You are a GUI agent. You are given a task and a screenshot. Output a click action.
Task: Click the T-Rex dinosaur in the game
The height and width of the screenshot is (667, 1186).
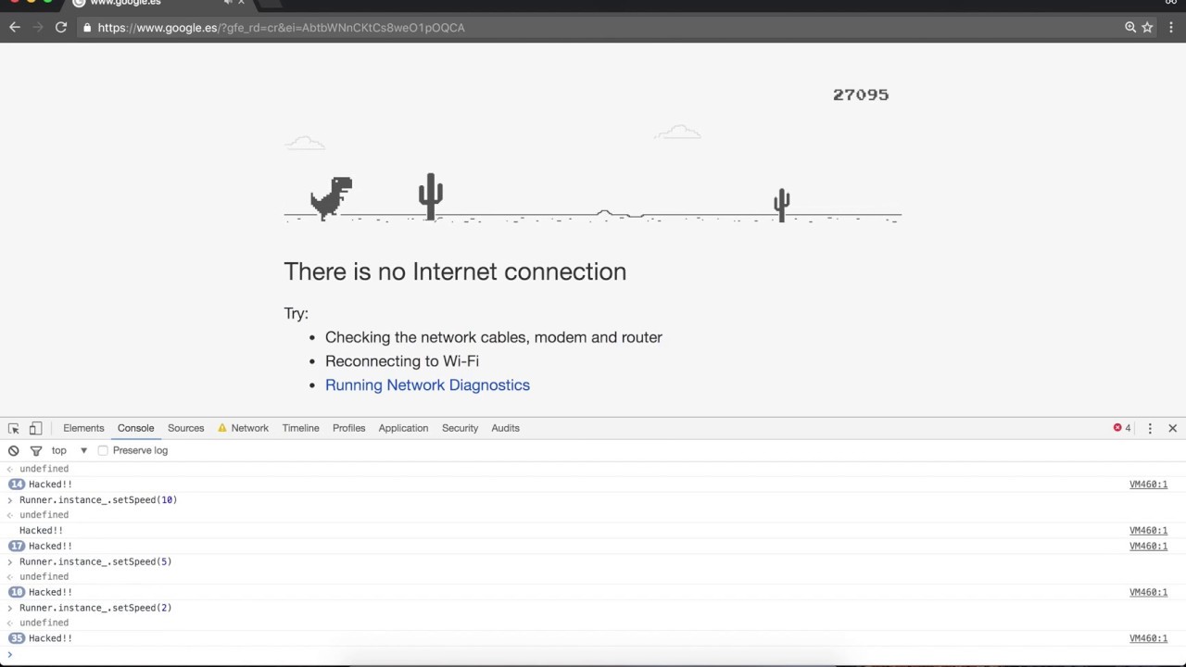[331, 197]
